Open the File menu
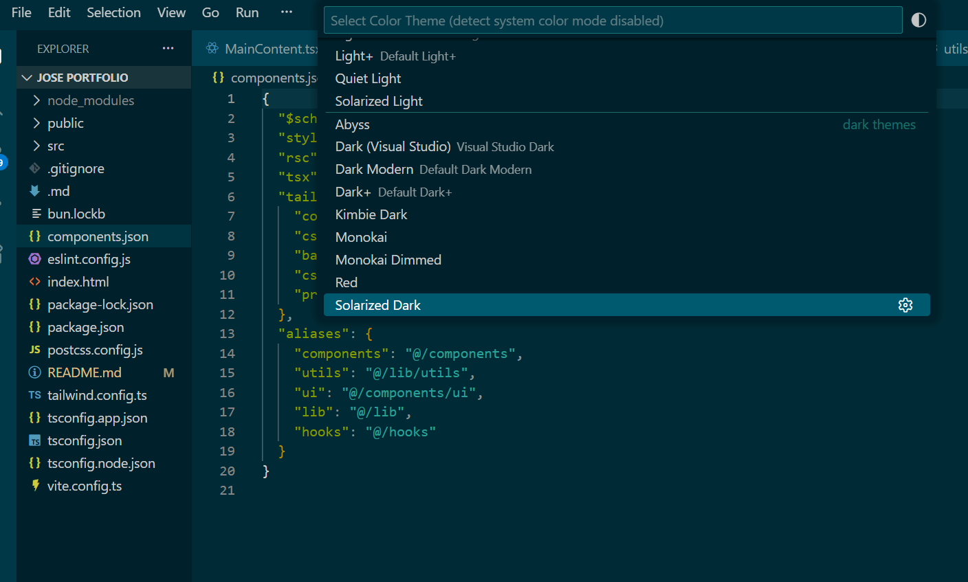Viewport: 968px width, 582px height. 21,12
